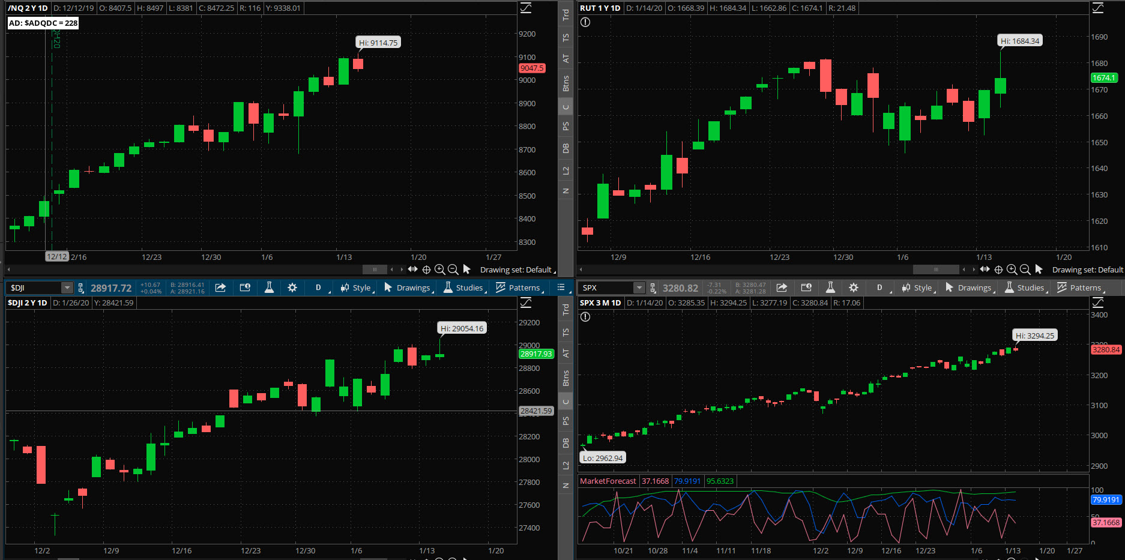The width and height of the screenshot is (1125, 560).
Task: Open Studies menu in $DJI toolbar
Action: coord(464,288)
